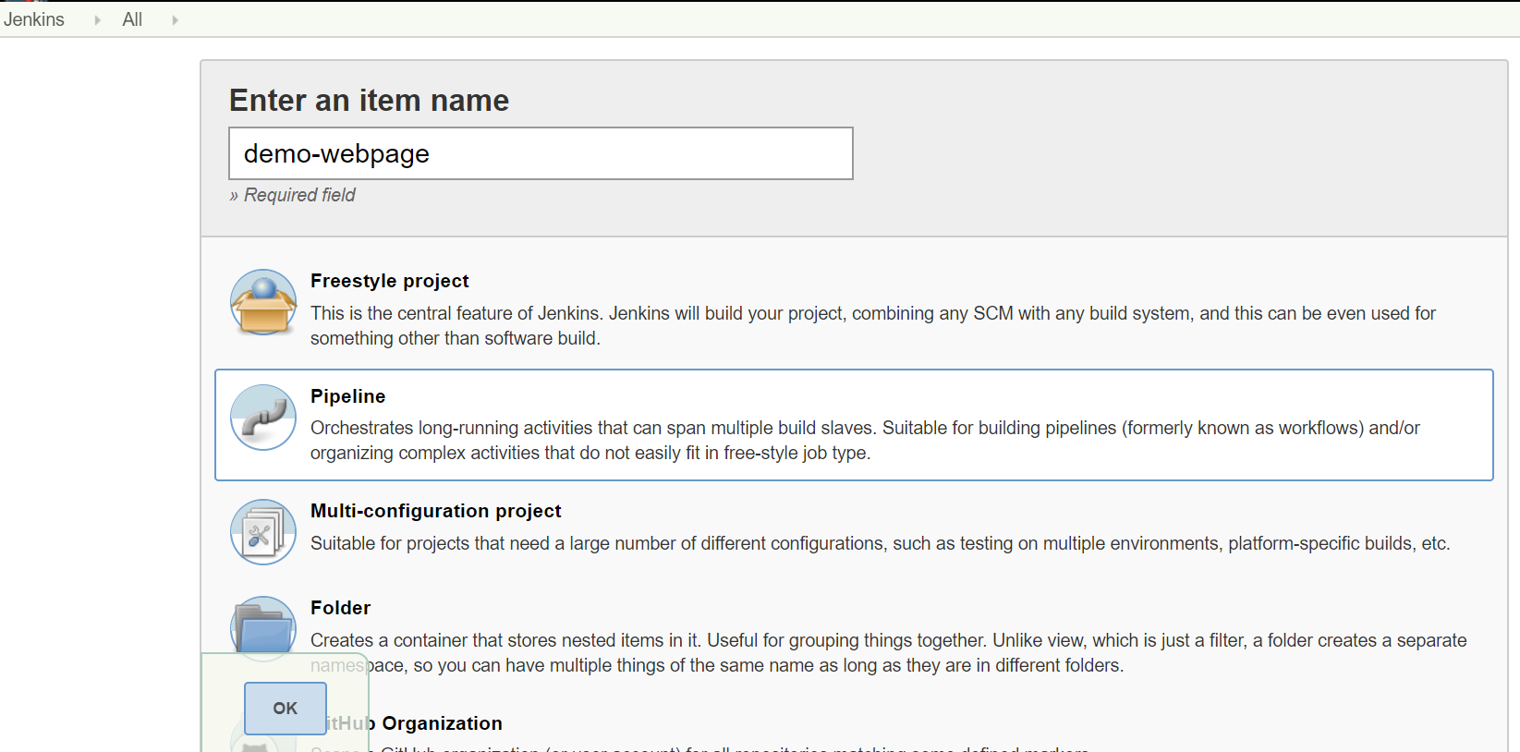Image resolution: width=1520 pixels, height=752 pixels.
Task: Click the Pipeline description starting with Orchestrates
Action: (x=865, y=441)
